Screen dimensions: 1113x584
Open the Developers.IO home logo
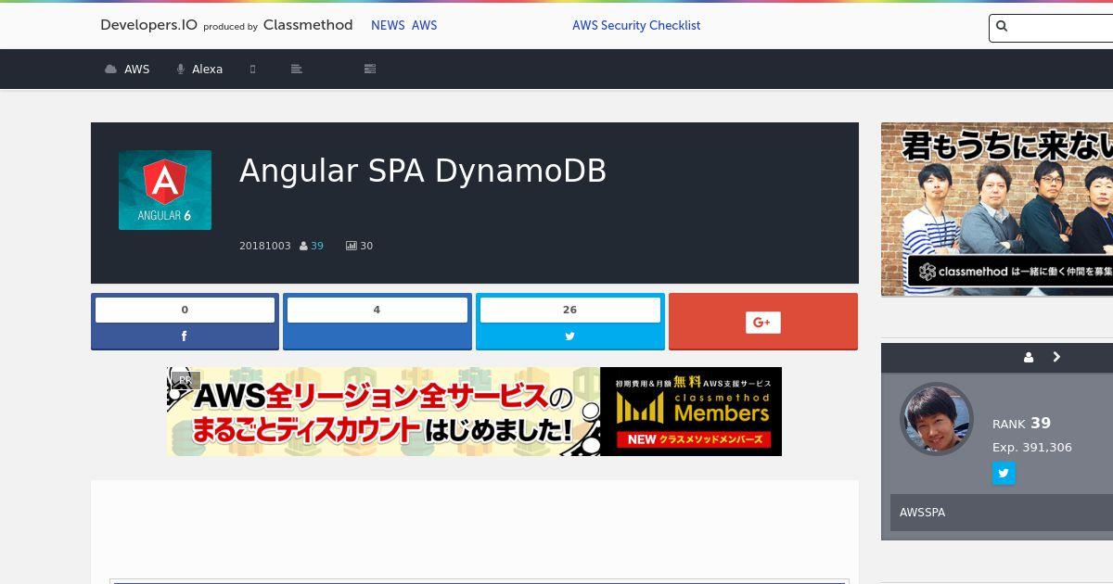(226, 25)
